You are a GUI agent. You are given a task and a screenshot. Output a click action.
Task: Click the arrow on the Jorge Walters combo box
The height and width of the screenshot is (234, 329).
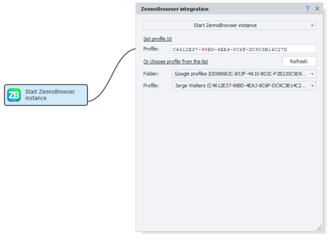pos(312,86)
